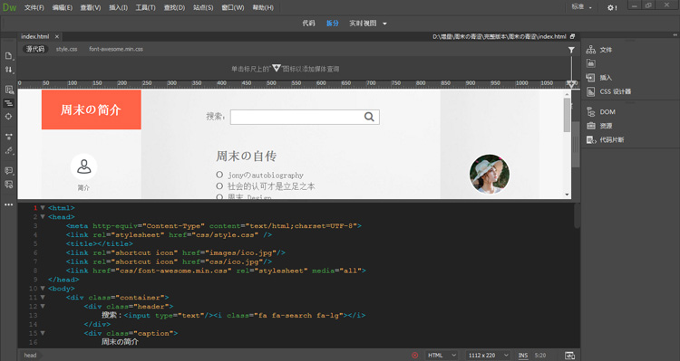This screenshot has height=361, width=680.
Task: Open the 代码片断 Snippets panel
Action: pos(606,140)
